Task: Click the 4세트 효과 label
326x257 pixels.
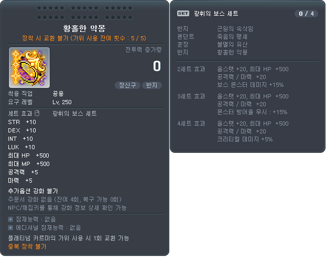Action: tap(191, 124)
